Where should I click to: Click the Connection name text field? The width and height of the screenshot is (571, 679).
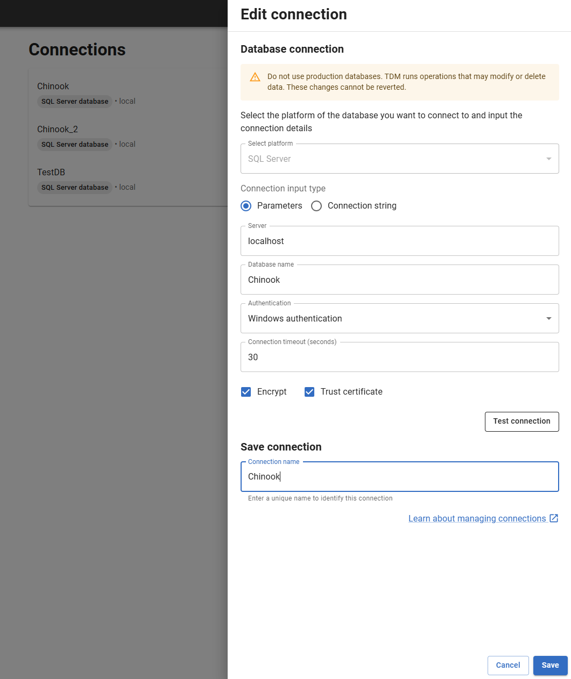pos(399,477)
